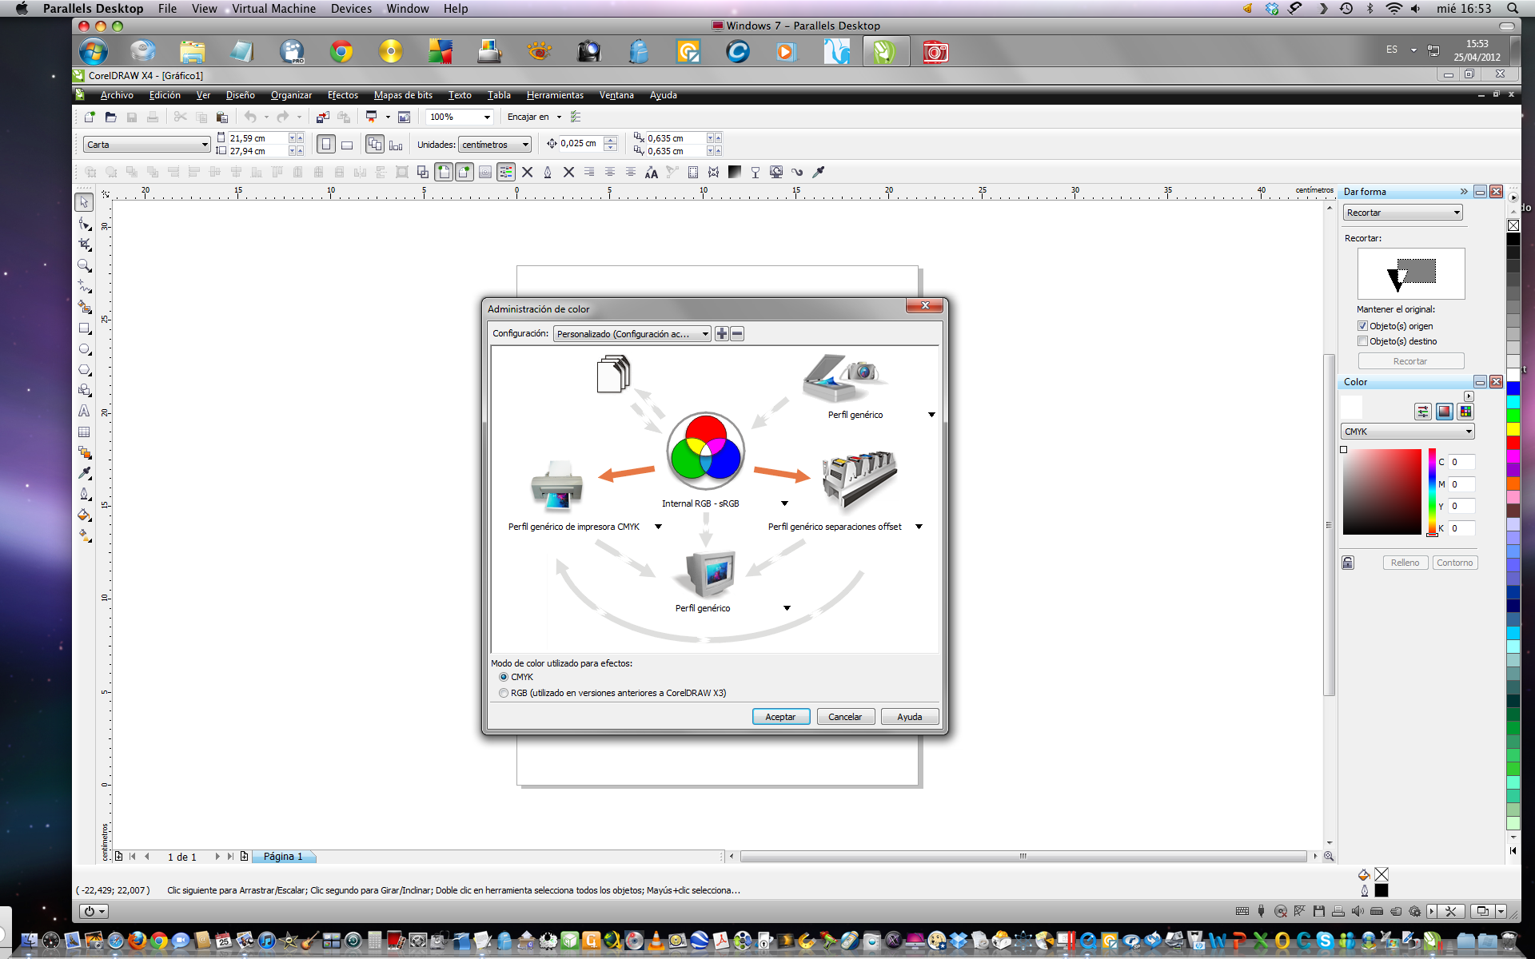Click the Contorno button

tap(1455, 563)
